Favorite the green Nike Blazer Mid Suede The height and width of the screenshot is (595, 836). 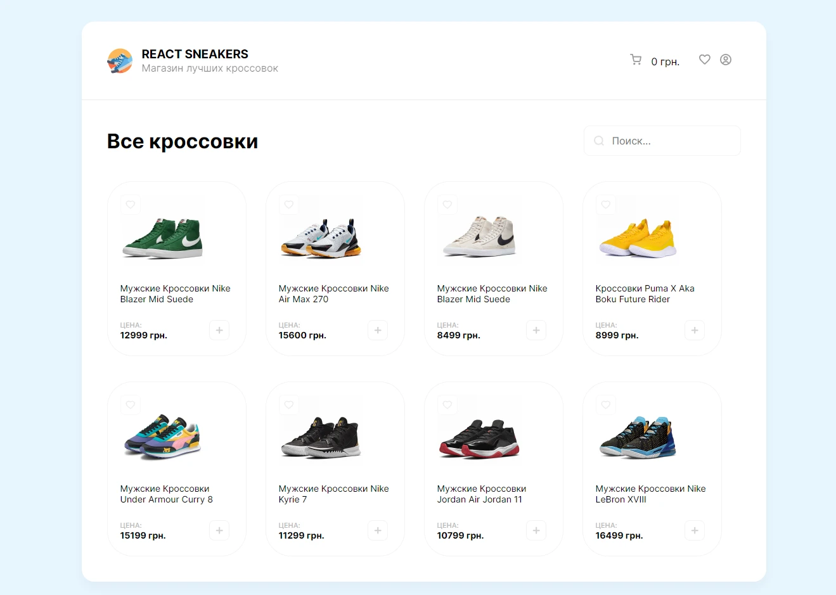tap(131, 205)
